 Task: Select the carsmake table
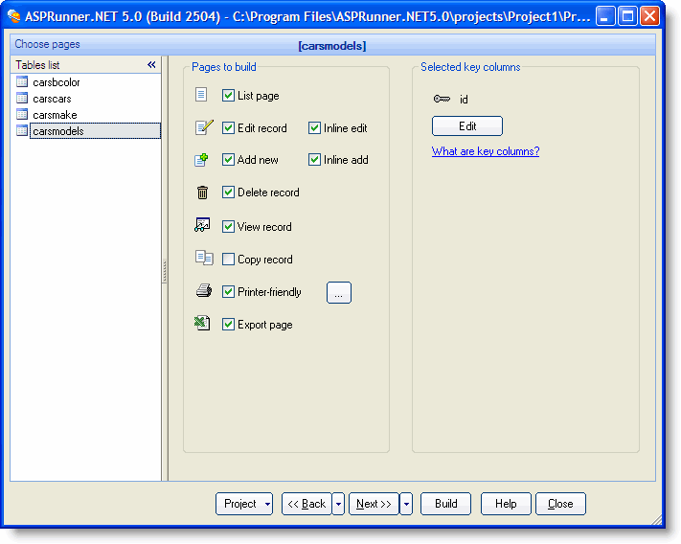coord(55,115)
